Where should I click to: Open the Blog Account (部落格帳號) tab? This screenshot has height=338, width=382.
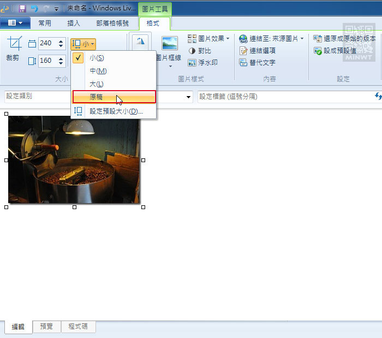112,23
